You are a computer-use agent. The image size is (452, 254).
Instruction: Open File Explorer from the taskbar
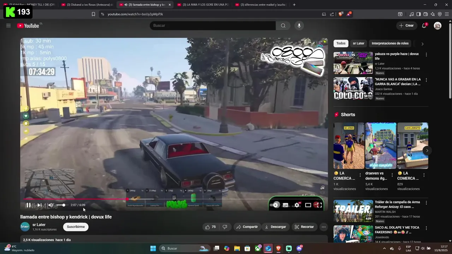click(x=237, y=248)
